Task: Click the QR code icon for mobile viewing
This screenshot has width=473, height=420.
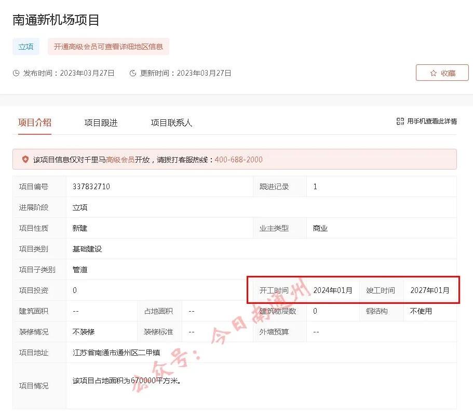Action: pyautogui.click(x=400, y=121)
